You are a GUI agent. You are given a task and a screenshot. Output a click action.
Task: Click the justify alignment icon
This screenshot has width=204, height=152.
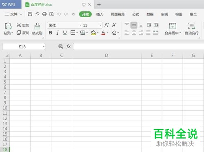[x=148, y=33]
